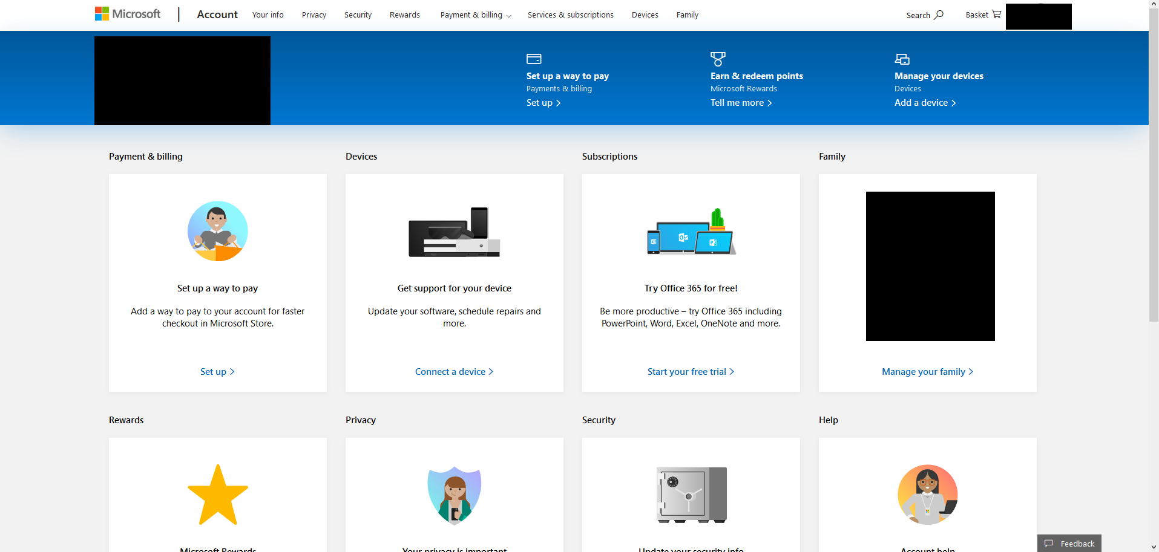Click the Feedback button
Image resolution: width=1159 pixels, height=552 pixels.
tap(1069, 544)
